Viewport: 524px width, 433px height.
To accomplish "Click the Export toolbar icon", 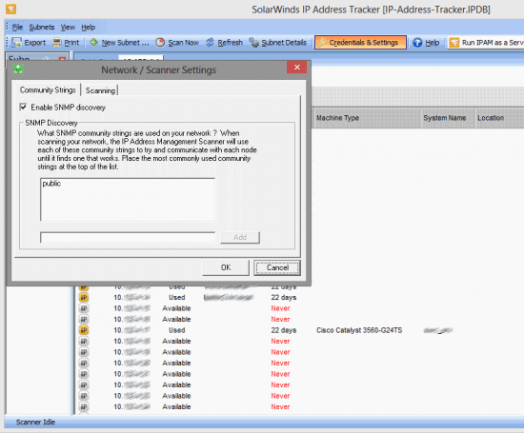I will click(x=17, y=43).
